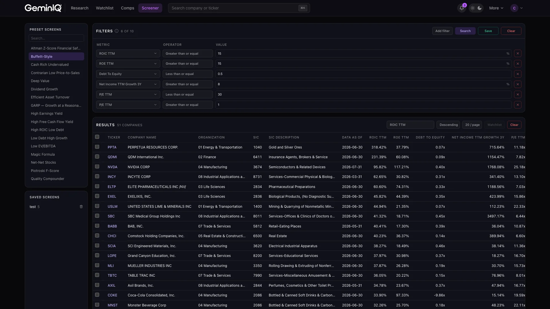Toggle the Descending sort order

click(x=448, y=125)
